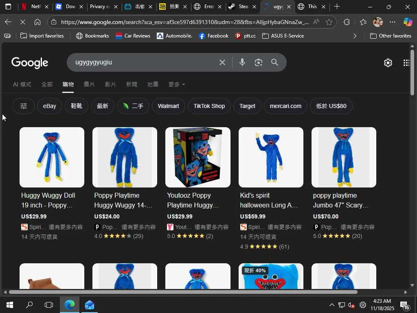Open a new browser tab
The height and width of the screenshot is (313, 417).
(337, 7)
